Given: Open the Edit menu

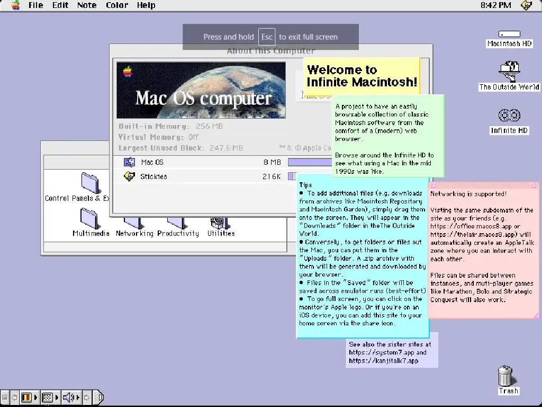Looking at the screenshot, I should 60,5.
